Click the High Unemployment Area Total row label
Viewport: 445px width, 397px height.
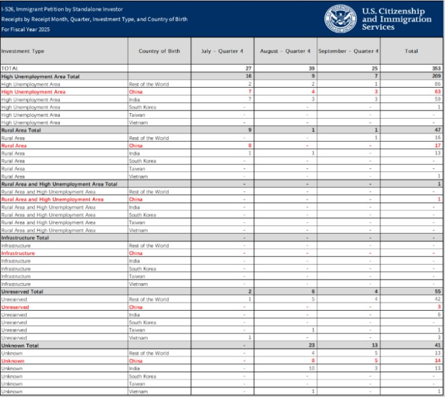41,76
